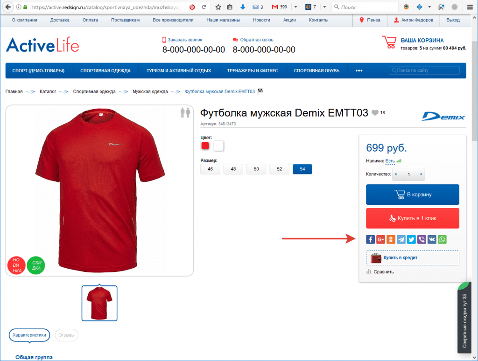Go back with the browser back arrow
Image resolution: width=478 pixels, height=361 pixels.
(8, 7)
